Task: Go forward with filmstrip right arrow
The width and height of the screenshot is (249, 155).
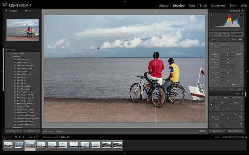Action: click(x=24, y=137)
